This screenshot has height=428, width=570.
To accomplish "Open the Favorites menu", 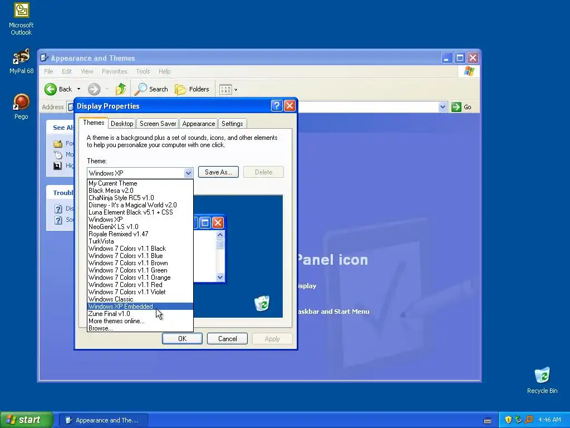I will (115, 71).
